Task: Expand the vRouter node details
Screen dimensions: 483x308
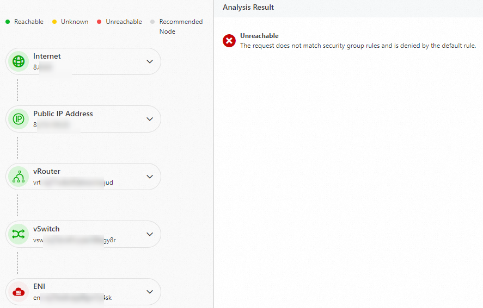Action: click(150, 177)
